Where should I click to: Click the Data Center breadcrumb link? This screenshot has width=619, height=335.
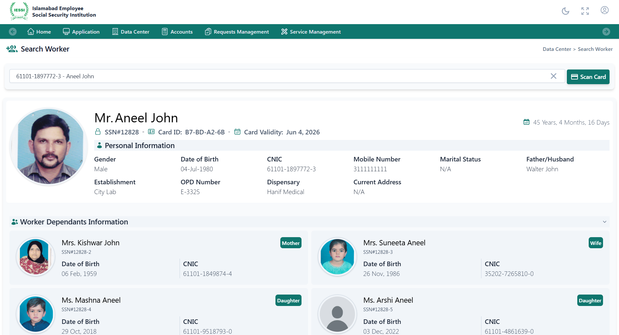coord(556,49)
